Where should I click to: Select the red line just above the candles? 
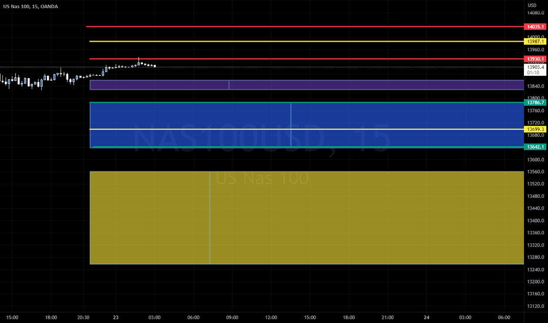306,59
